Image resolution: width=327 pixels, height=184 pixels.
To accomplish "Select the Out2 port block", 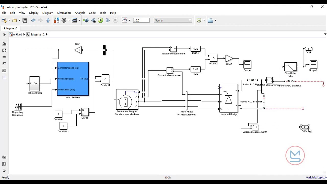I will point(305,127).
